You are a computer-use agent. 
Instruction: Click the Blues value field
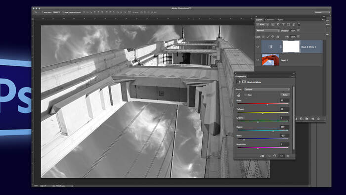coord(284,136)
